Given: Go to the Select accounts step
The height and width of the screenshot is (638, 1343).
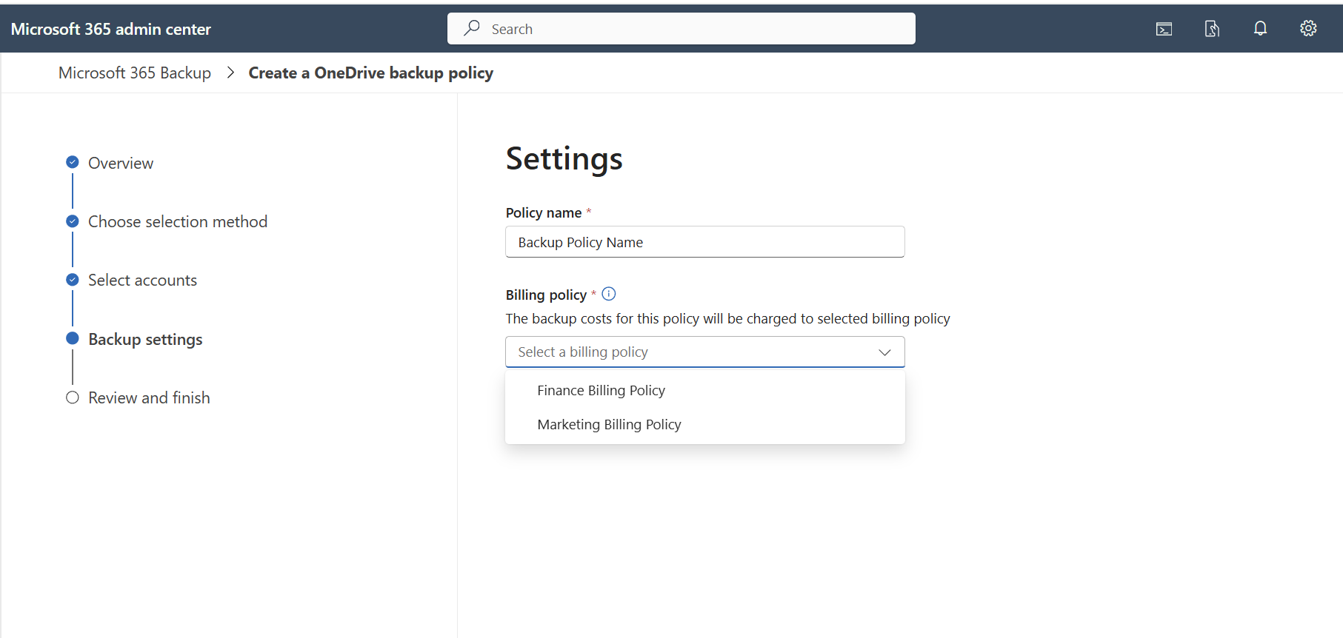Looking at the screenshot, I should coord(143,281).
